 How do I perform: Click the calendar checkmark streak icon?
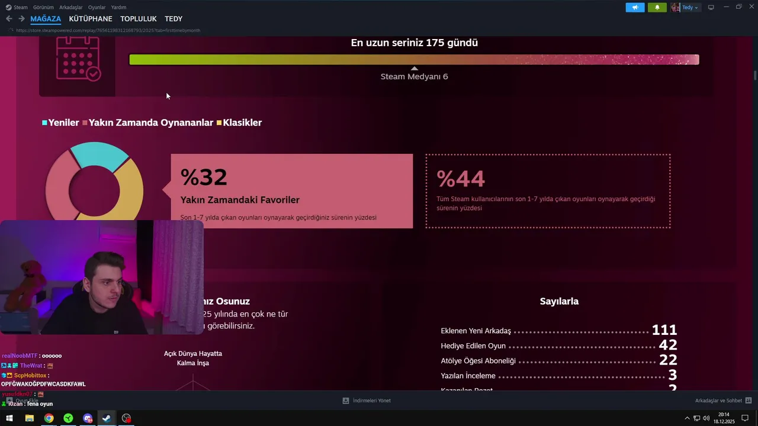[78, 59]
